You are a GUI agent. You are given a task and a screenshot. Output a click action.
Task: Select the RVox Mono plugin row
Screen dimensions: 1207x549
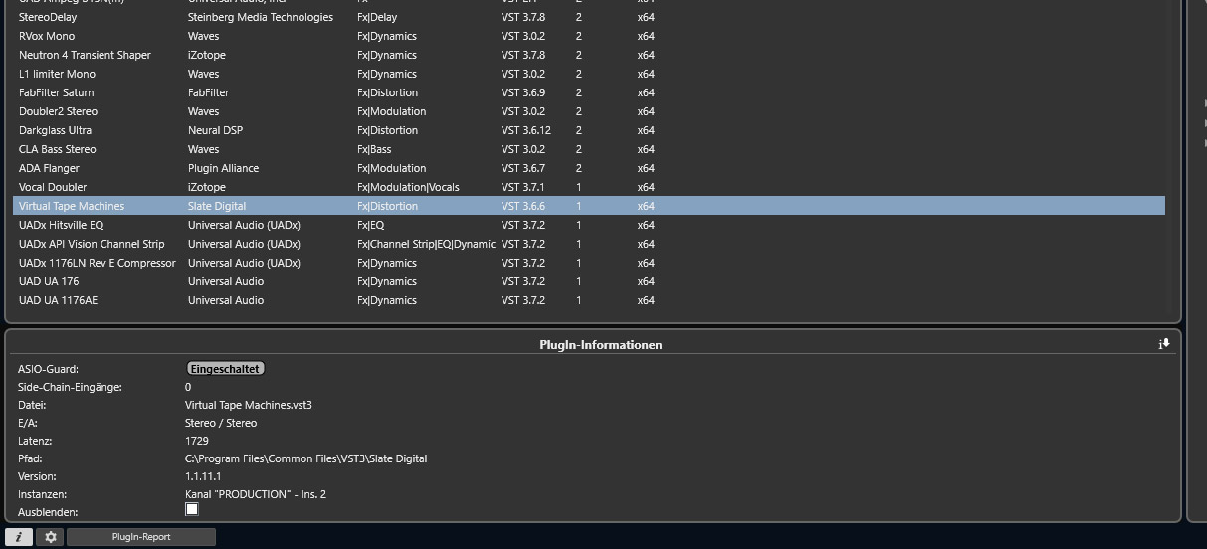pyautogui.click(x=589, y=36)
